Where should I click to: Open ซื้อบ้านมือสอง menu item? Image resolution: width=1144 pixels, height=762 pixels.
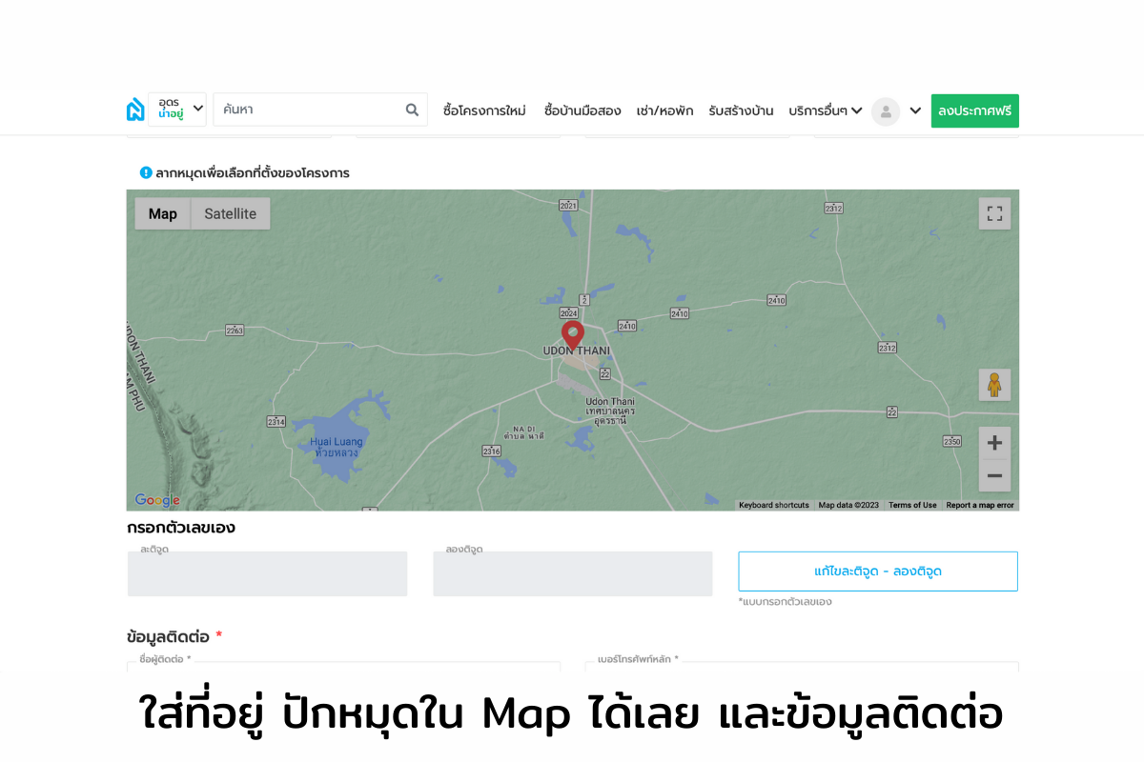582,110
